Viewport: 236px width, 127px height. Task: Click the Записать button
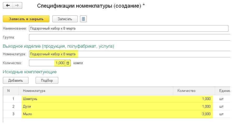[65, 19]
